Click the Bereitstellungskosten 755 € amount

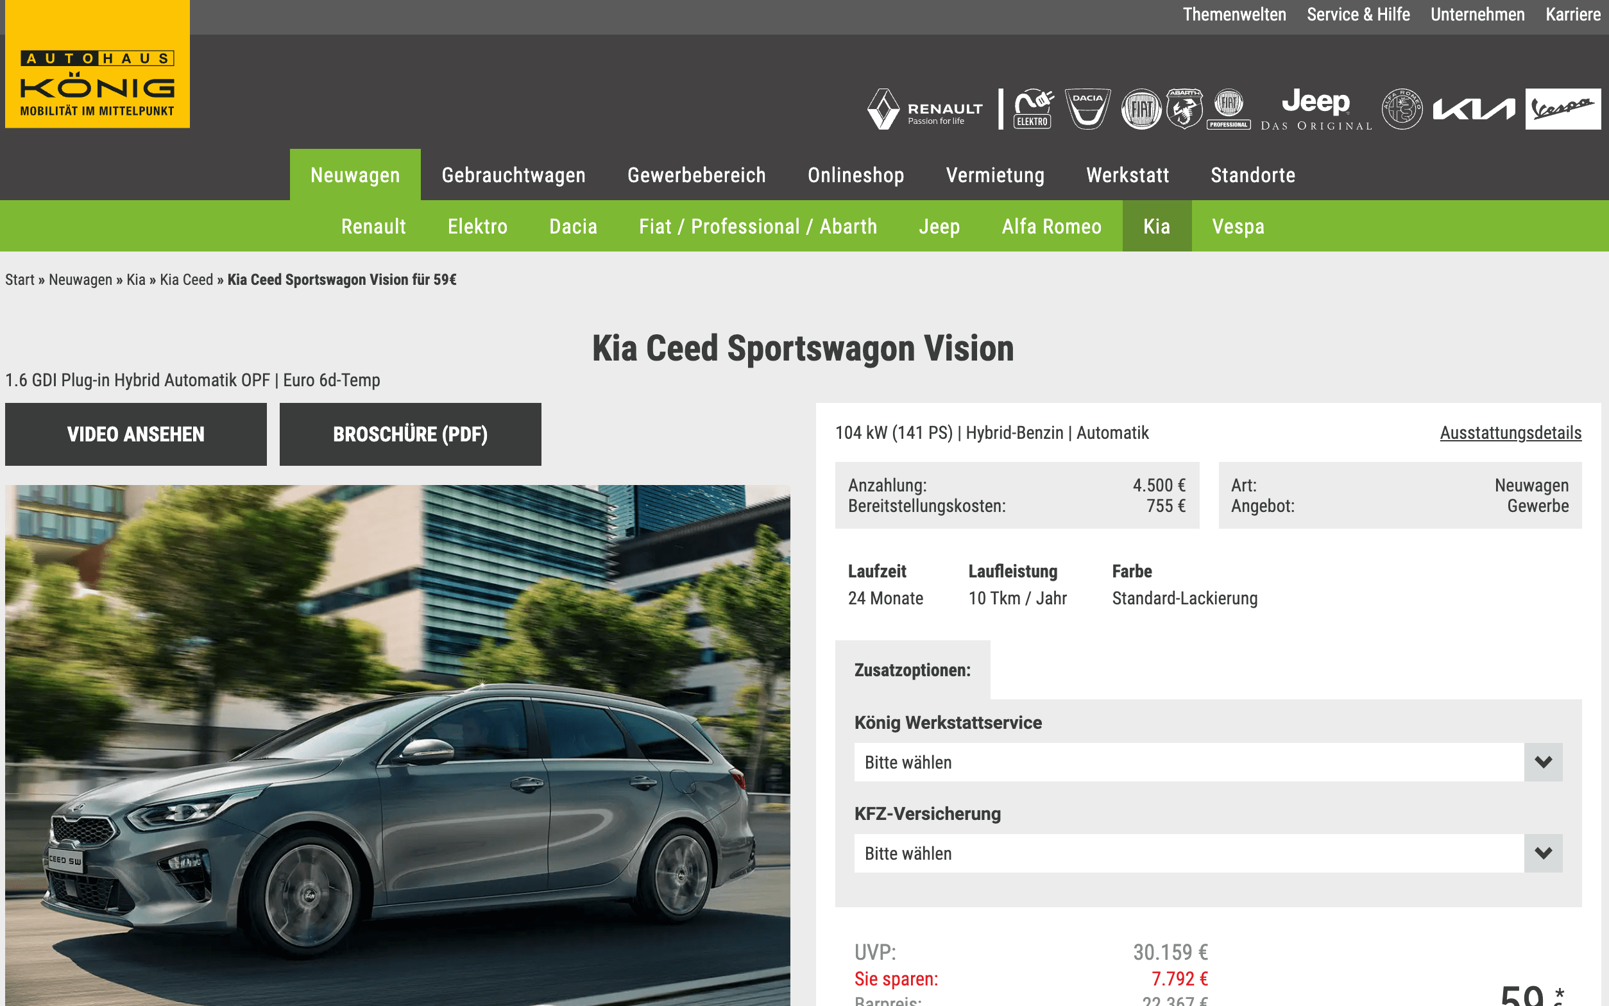coord(1166,506)
